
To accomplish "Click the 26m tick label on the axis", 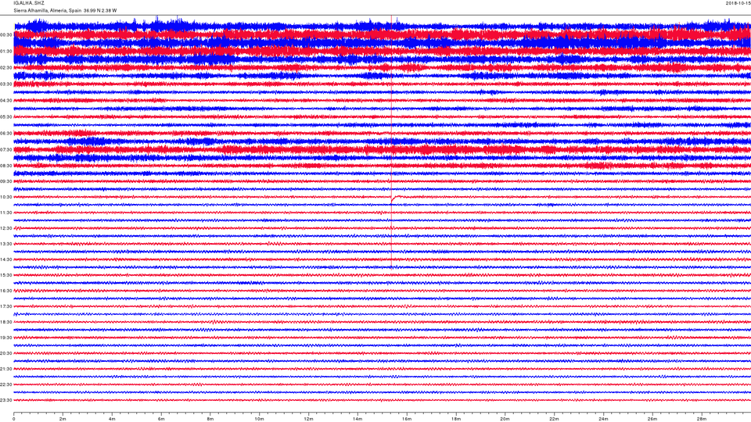I will tap(652, 419).
